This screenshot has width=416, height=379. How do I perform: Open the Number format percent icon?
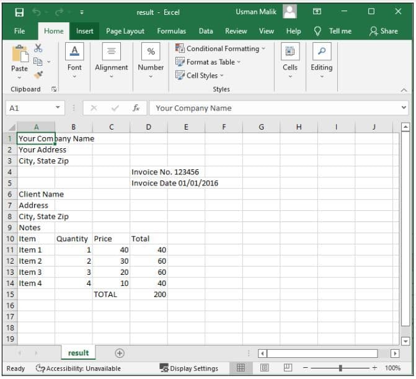(151, 52)
